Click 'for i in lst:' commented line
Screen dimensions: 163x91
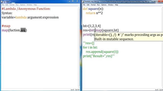pyautogui.click(x=90, y=48)
